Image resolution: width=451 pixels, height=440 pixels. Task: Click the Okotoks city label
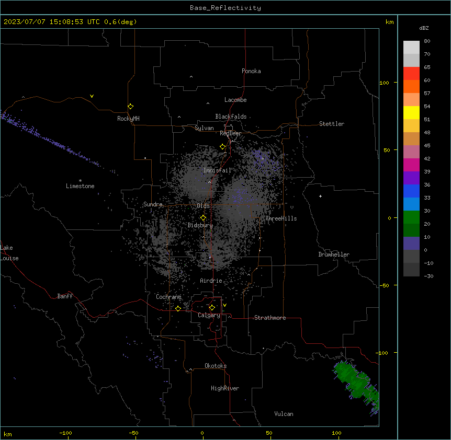216,366
